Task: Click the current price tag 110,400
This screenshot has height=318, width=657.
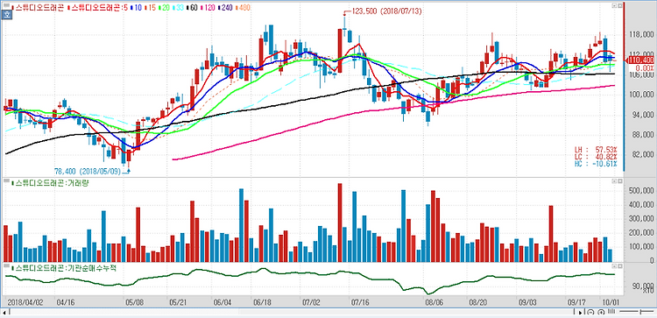Action: pos(641,60)
